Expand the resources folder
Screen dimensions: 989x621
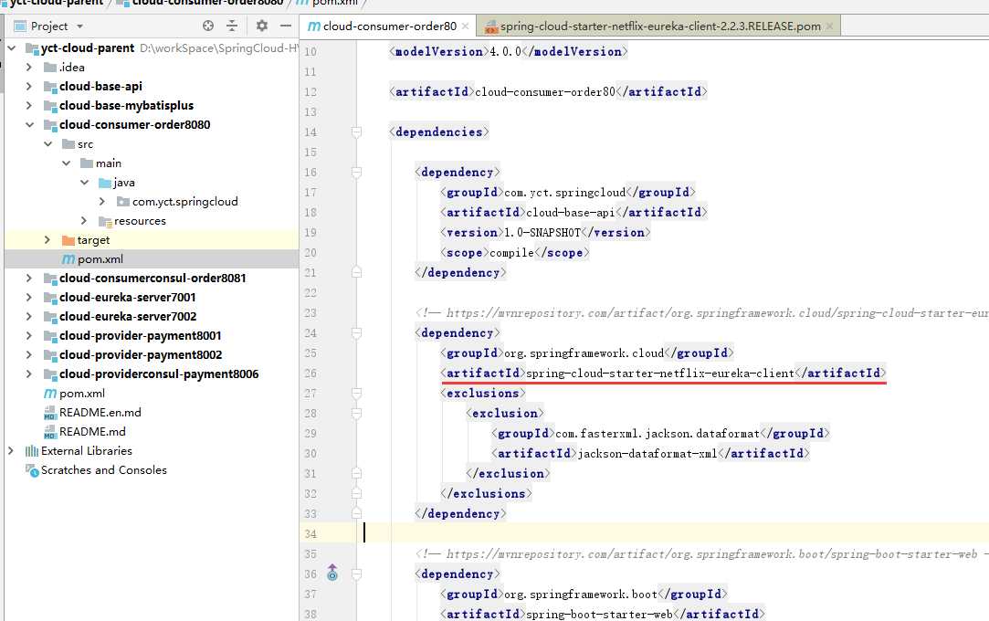(85, 221)
